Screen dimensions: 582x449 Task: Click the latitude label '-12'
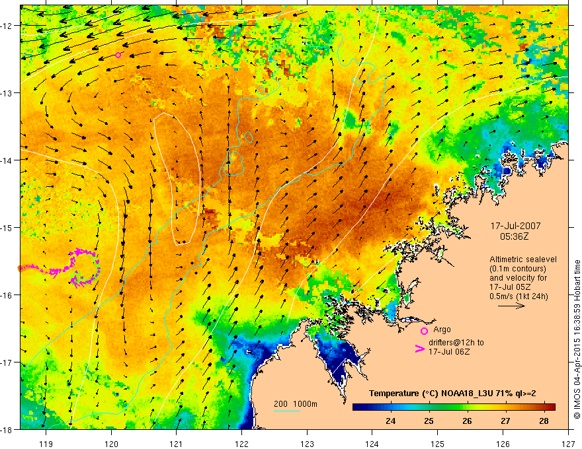pos(7,26)
